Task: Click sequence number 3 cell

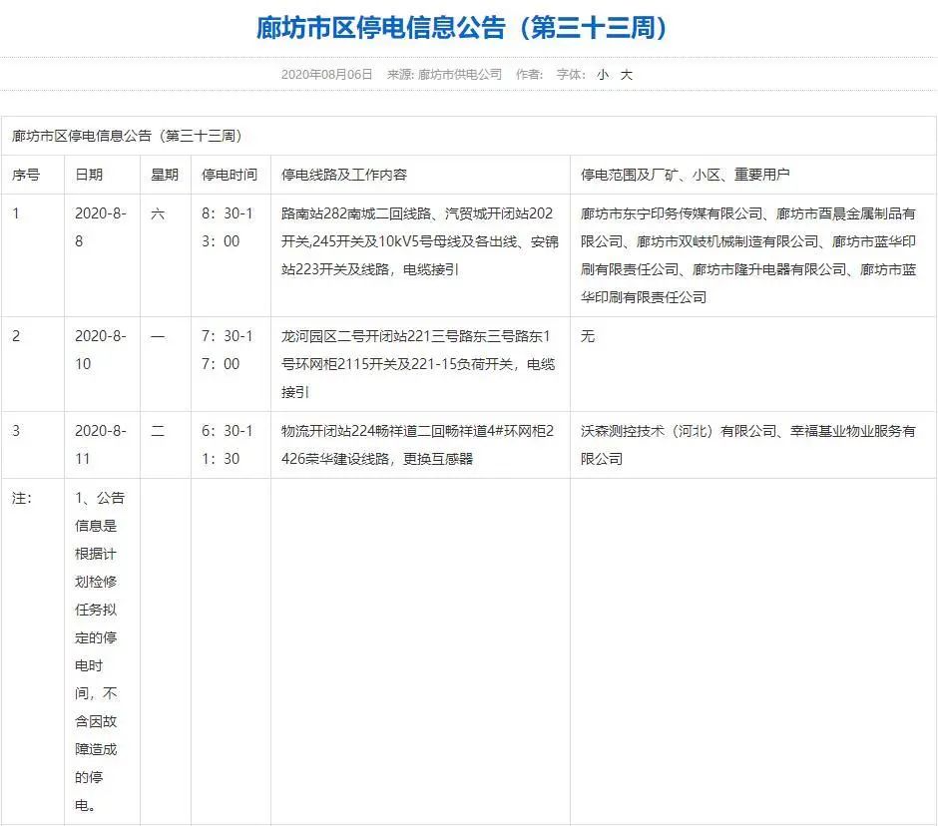Action: pyautogui.click(x=33, y=445)
